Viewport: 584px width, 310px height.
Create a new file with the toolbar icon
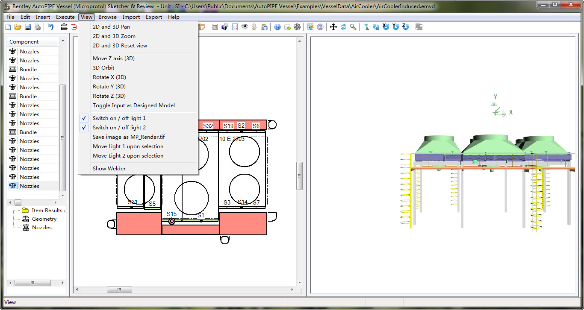tap(9, 27)
